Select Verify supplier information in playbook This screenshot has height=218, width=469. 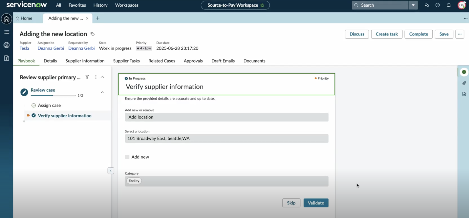(x=65, y=116)
